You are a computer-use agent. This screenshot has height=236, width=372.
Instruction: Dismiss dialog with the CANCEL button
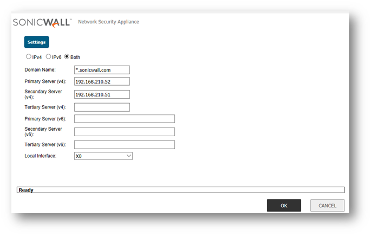[328, 205]
